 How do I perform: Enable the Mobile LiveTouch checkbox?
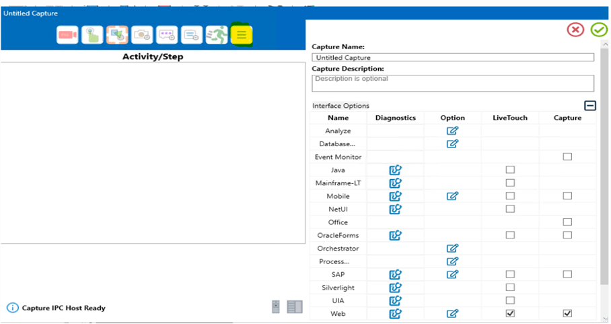pos(510,196)
